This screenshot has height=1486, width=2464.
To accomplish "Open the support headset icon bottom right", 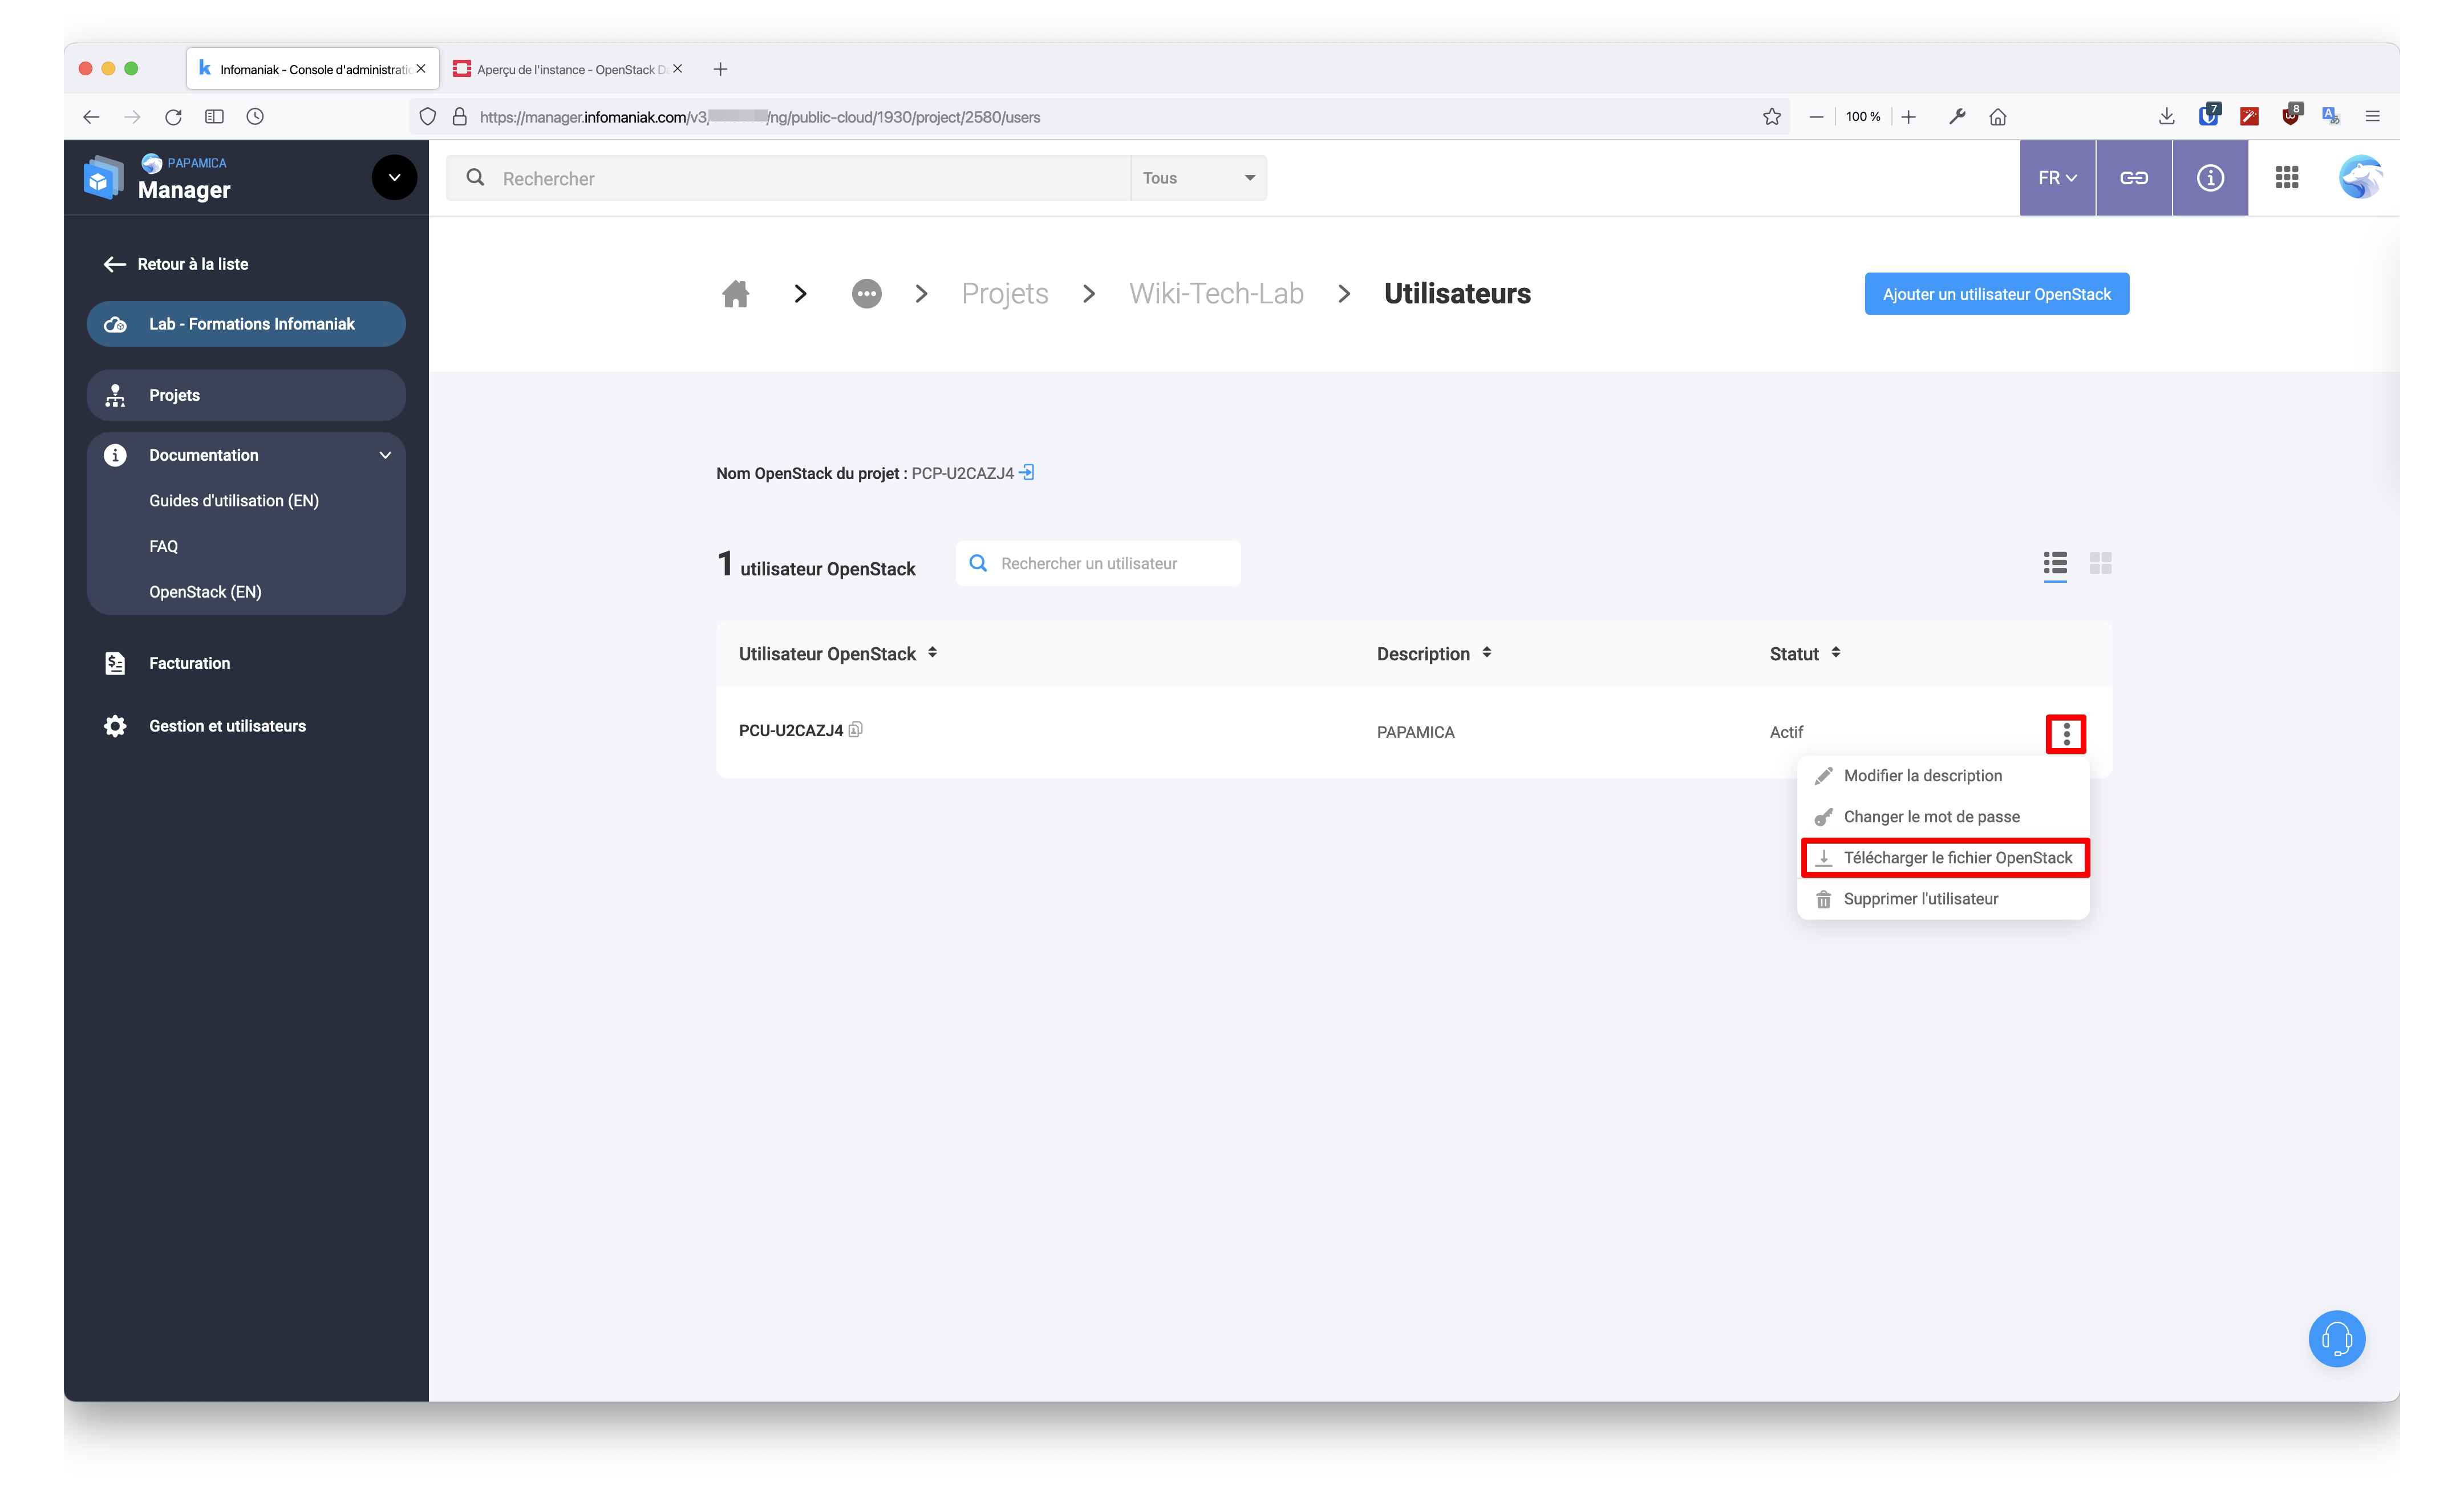I will point(2337,1338).
